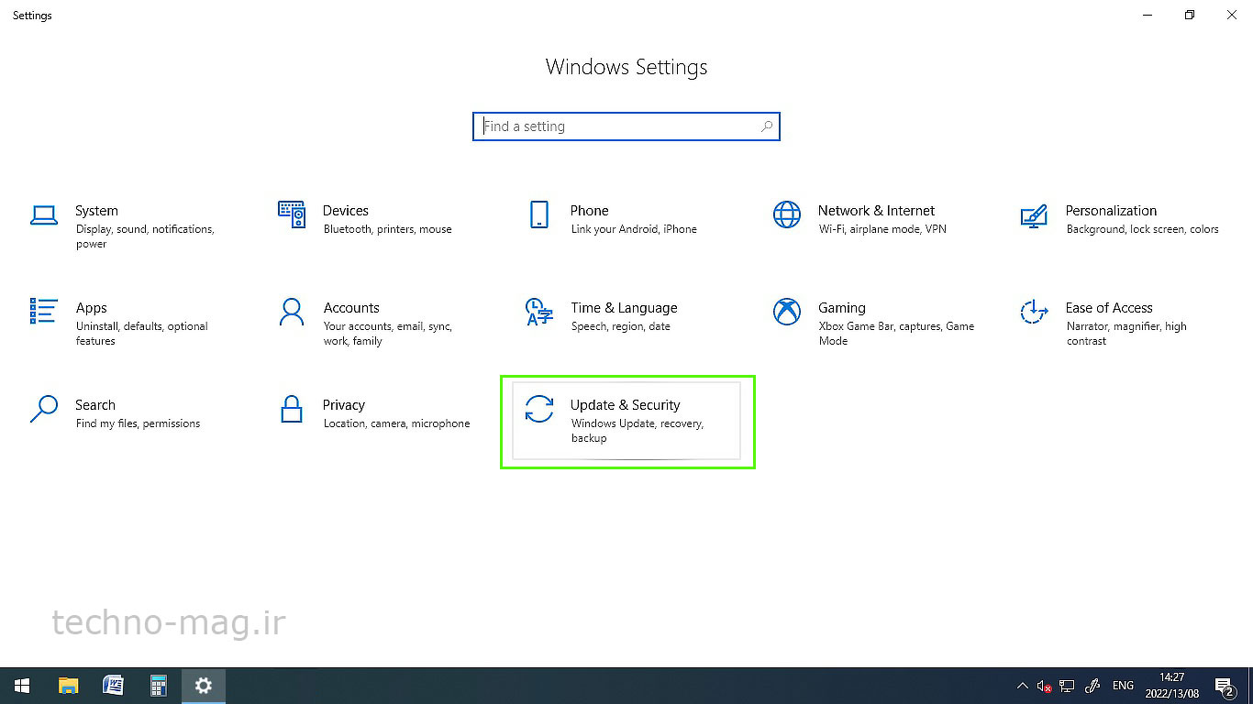The width and height of the screenshot is (1253, 704).
Task: Open the Devices keyboard and speaker icon
Action: tap(291, 214)
